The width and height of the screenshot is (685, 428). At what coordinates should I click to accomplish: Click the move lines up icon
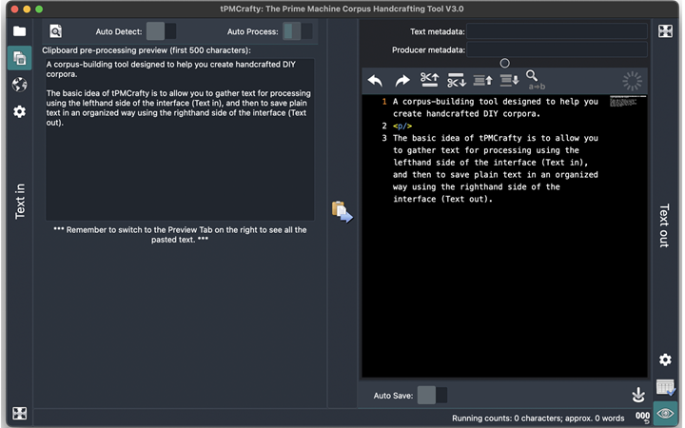(482, 80)
